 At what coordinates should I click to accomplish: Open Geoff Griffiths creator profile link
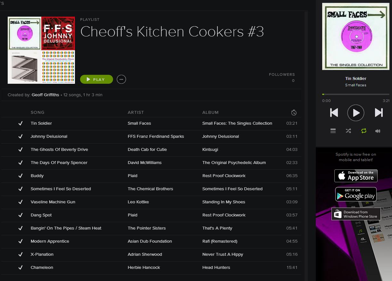[45, 95]
